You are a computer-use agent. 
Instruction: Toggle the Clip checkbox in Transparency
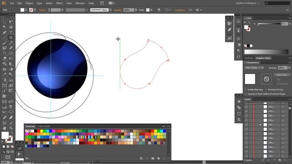pos(275,80)
